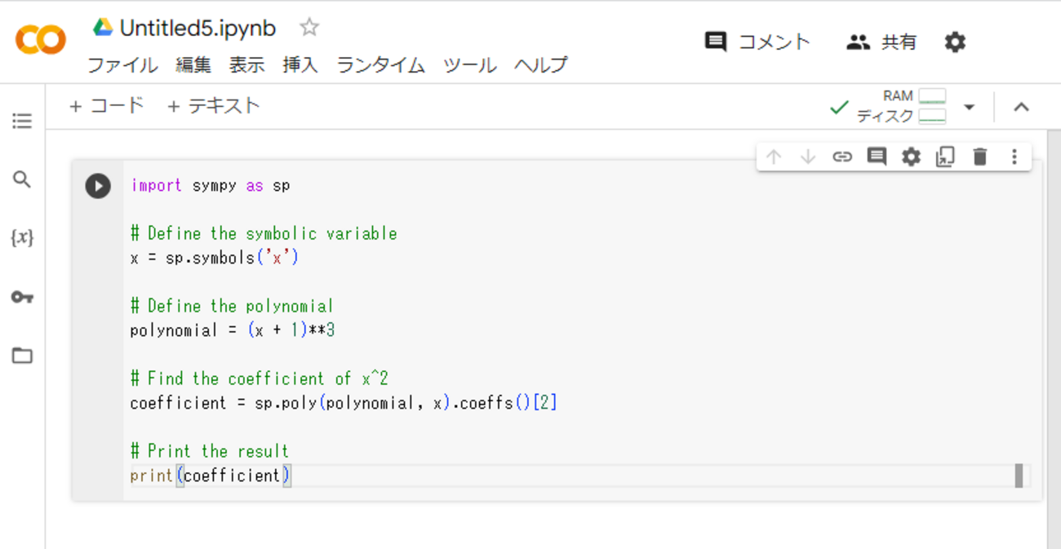Add a new code cell with コード

[106, 105]
